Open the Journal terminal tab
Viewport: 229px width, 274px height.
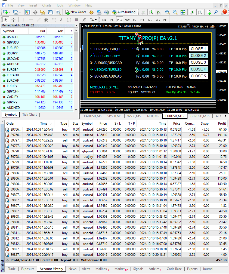point(208,269)
